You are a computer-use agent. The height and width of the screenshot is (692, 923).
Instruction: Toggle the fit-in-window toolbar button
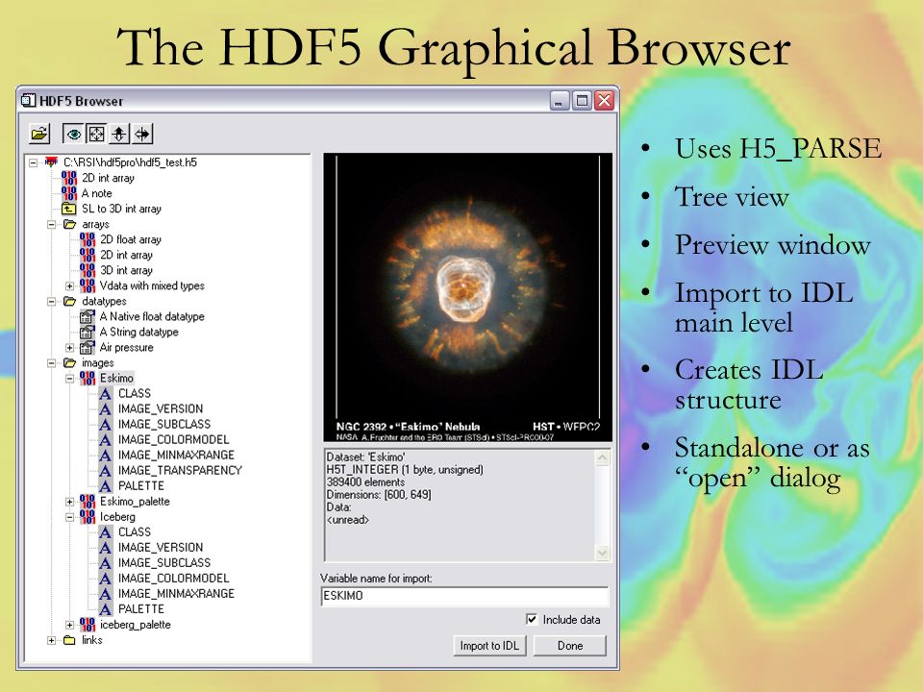(96, 135)
